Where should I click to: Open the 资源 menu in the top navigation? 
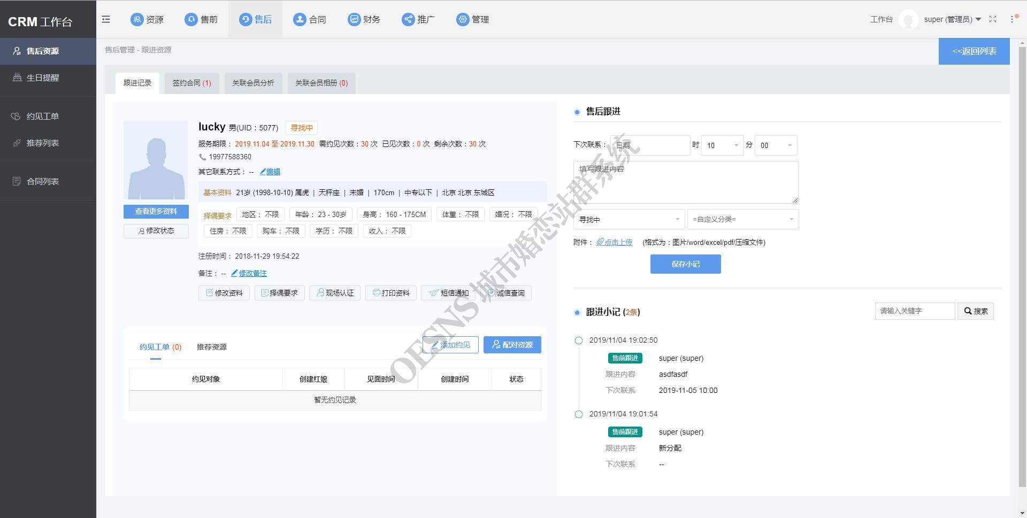pos(147,19)
